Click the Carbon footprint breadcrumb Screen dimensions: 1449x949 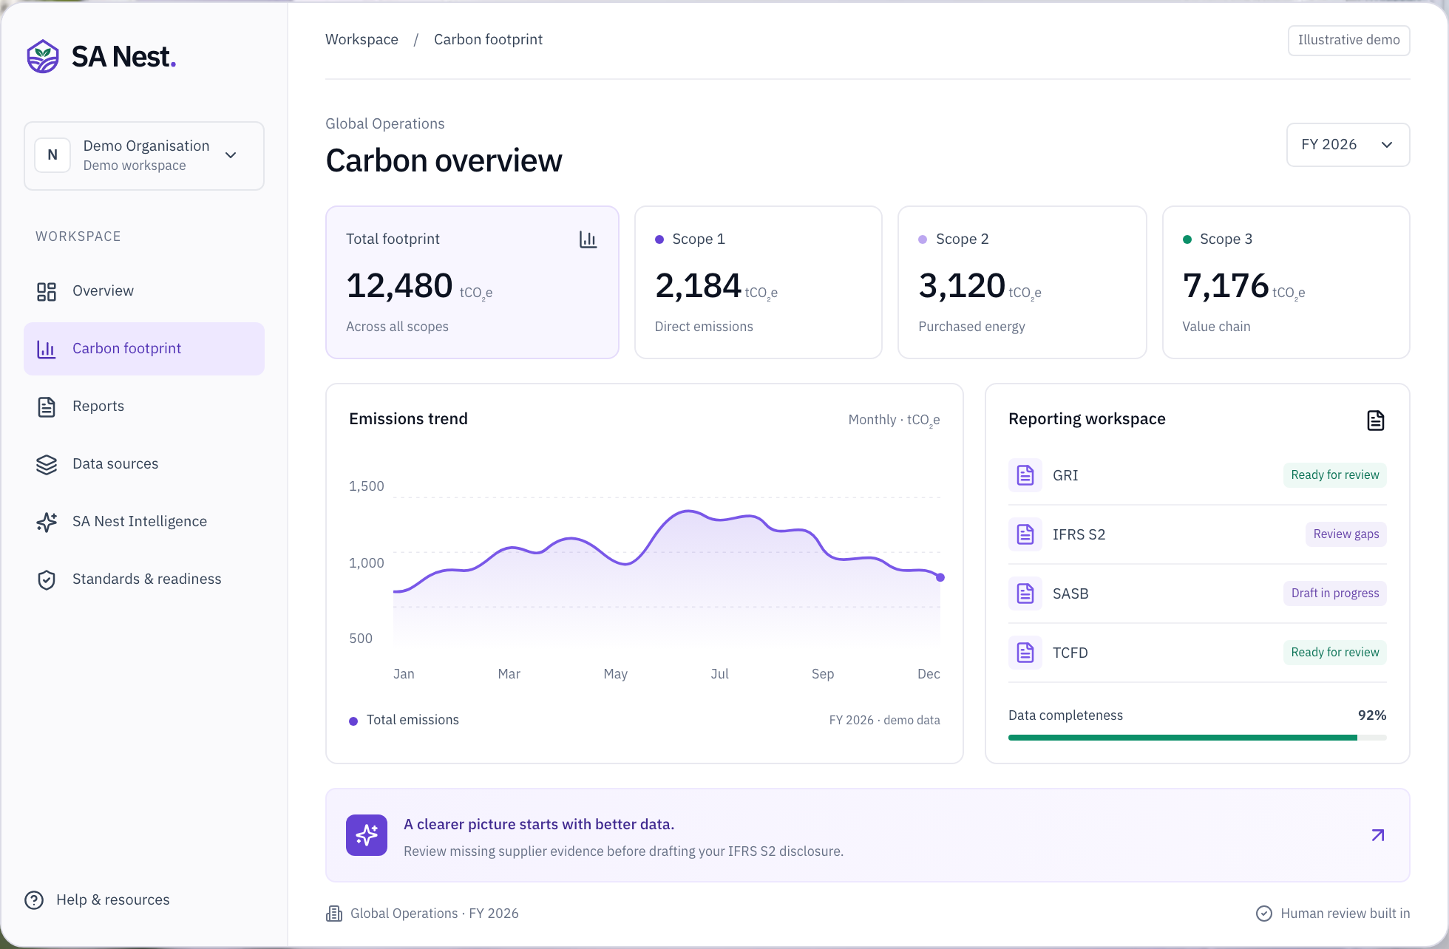tap(488, 39)
